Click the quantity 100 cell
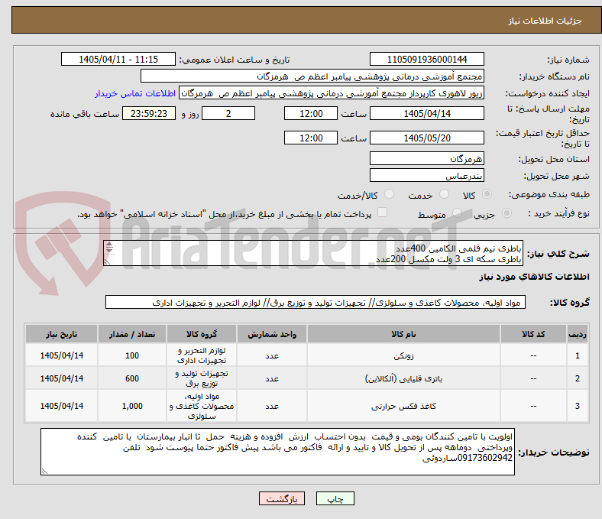Image resolution: width=602 pixels, height=519 pixels. point(132,355)
